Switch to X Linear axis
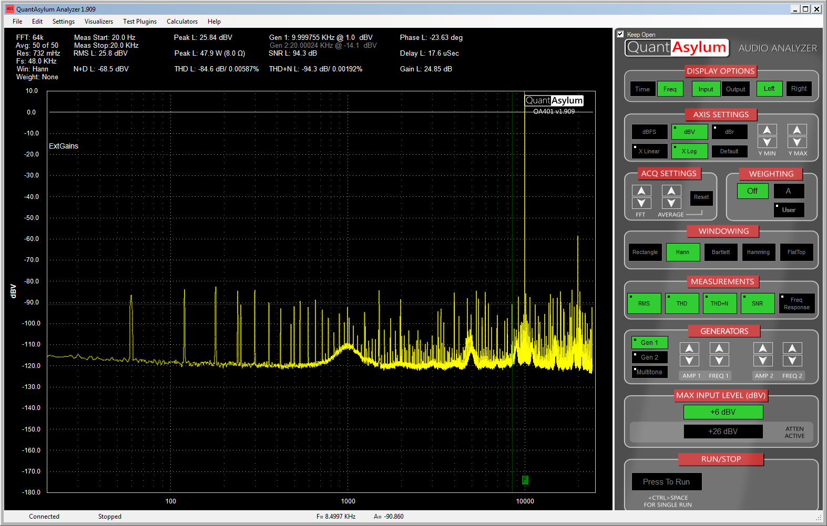827x526 pixels. point(649,151)
